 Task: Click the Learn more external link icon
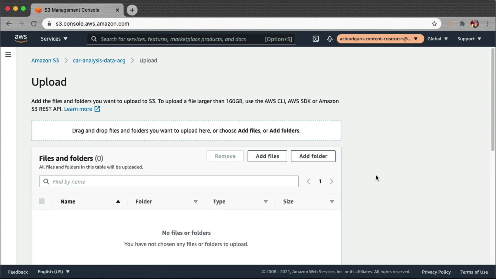point(97,109)
